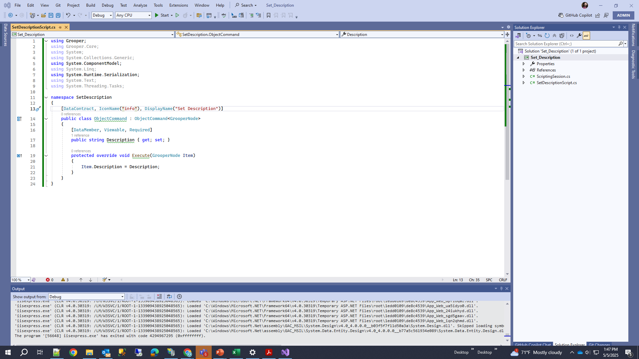Toggle Output pane timestamps clock icon
The width and height of the screenshot is (639, 359).
point(179,297)
